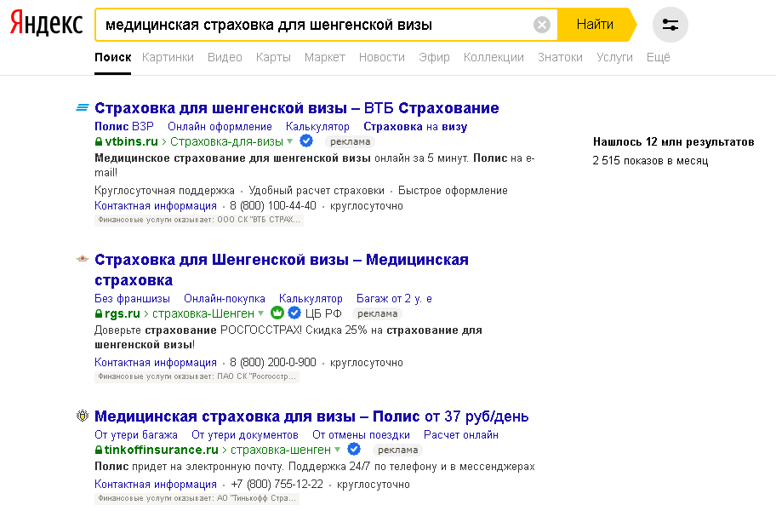776x511 pixels.
Task: Click the реклама label on the rgs.ru result
Action: (x=377, y=313)
